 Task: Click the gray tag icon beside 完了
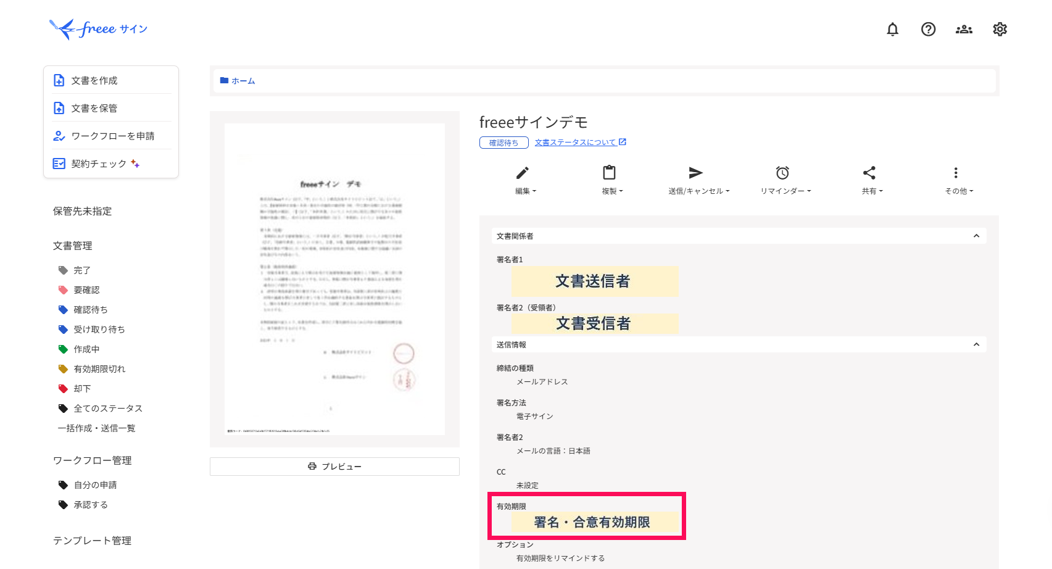point(63,270)
